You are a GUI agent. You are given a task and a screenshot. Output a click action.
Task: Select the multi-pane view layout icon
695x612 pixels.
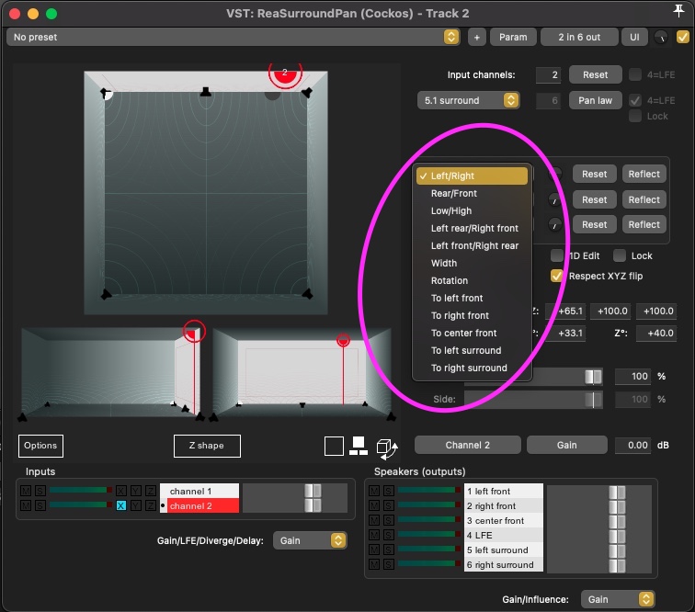click(x=359, y=446)
